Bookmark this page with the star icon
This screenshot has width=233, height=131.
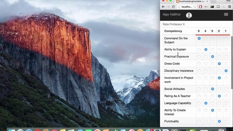point(195,7)
